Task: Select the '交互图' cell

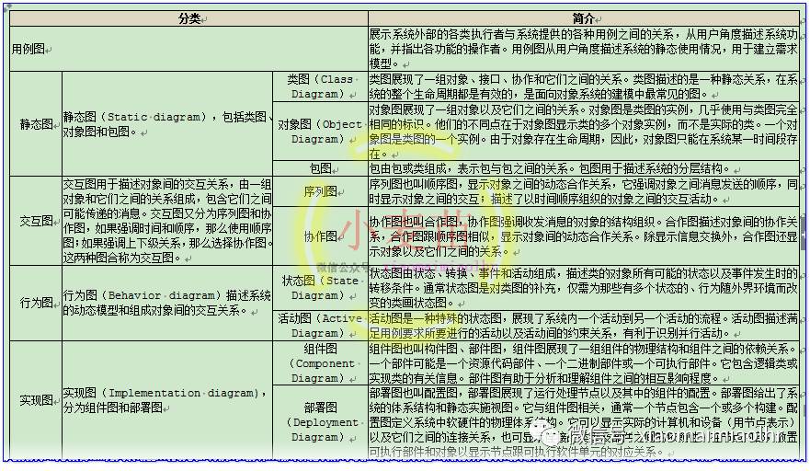Action: coord(36,221)
